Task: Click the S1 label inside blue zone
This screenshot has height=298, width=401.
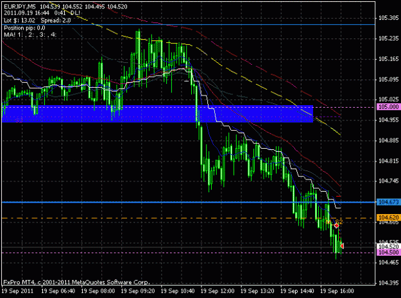Action: (19, 120)
